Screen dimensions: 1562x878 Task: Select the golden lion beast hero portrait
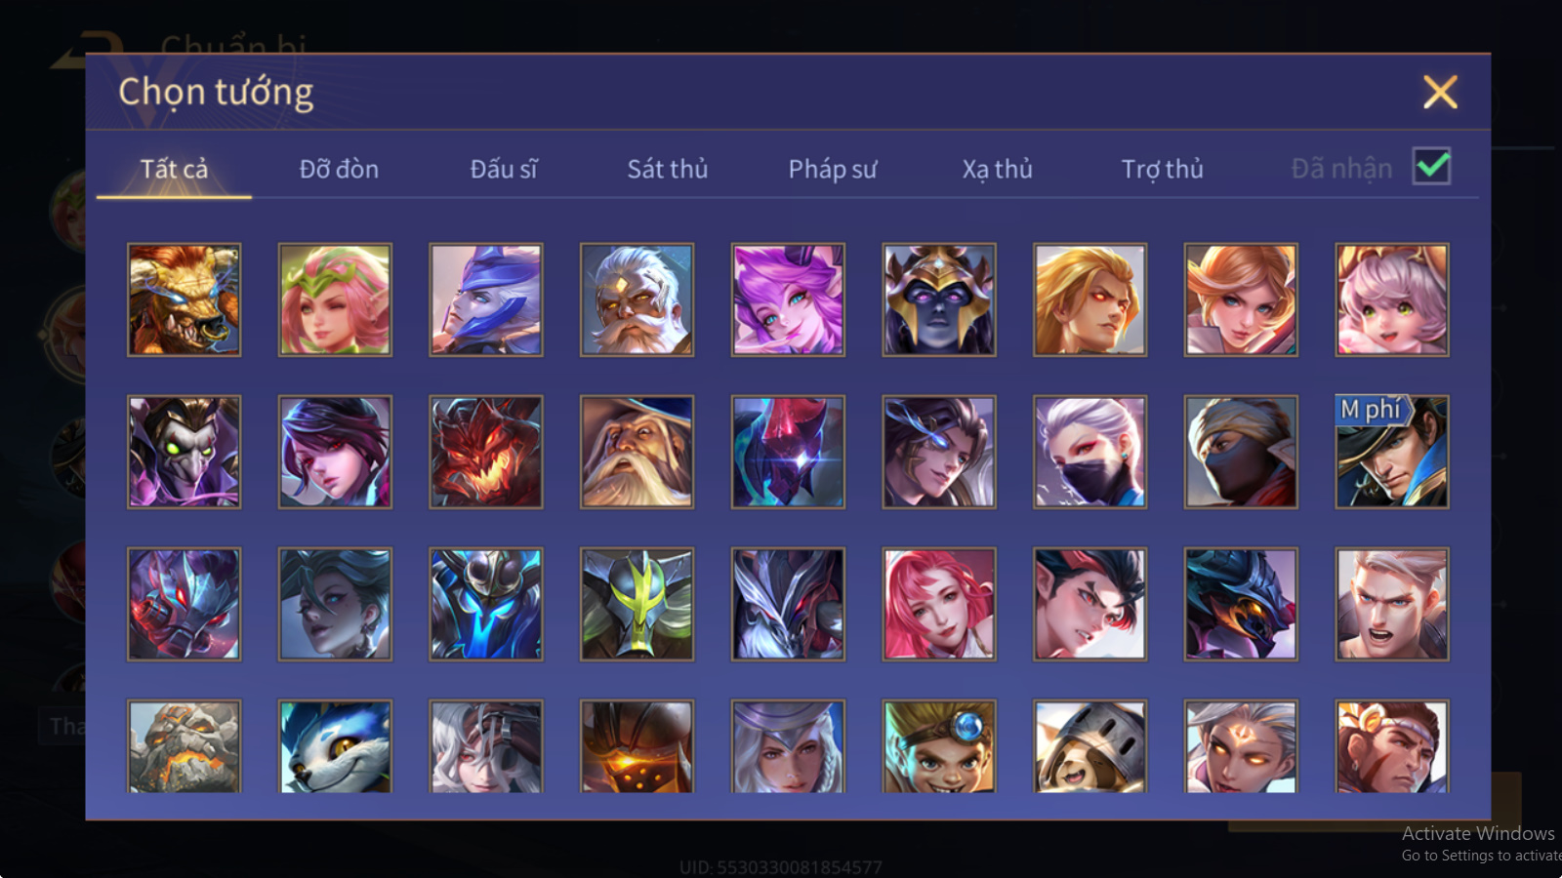[184, 299]
